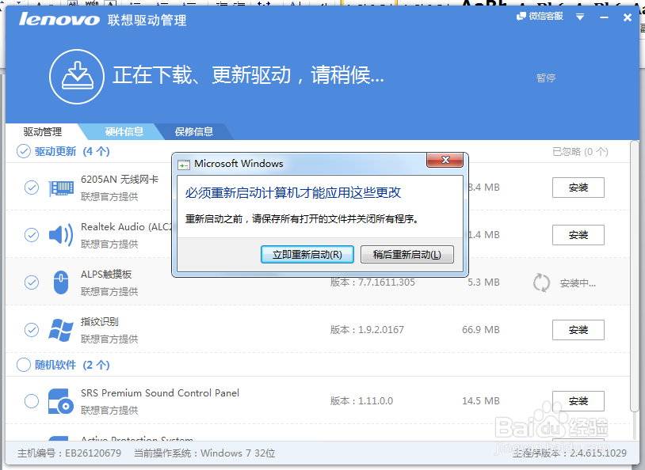
Task: Click the ALPS touchpad mouse icon
Action: [61, 282]
